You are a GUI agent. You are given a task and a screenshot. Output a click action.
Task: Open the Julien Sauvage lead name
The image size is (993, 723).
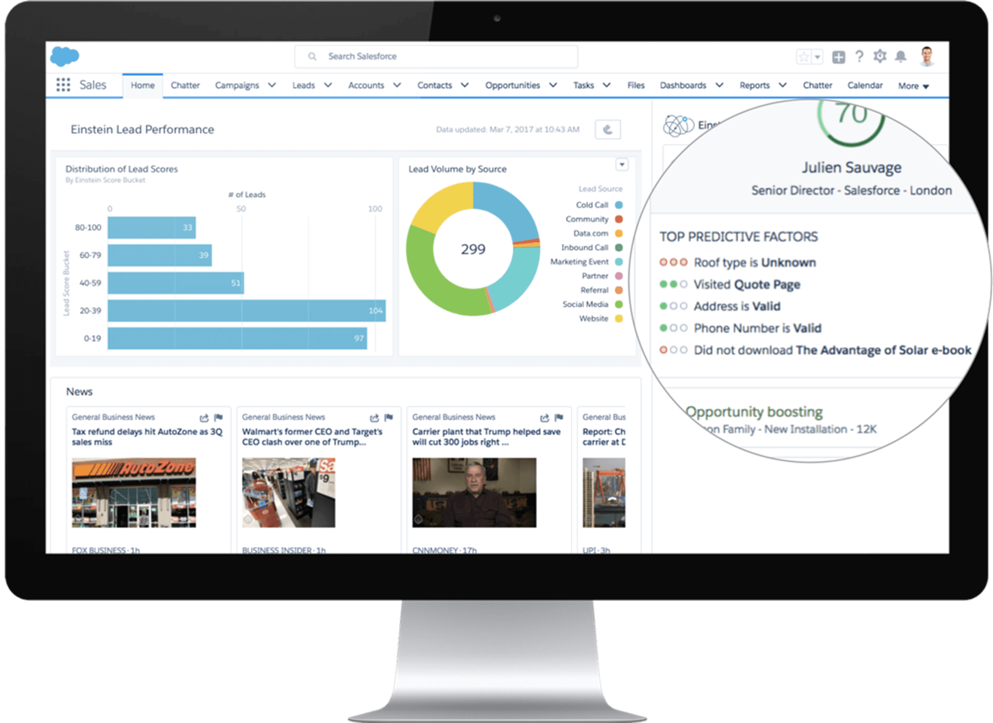pos(851,168)
